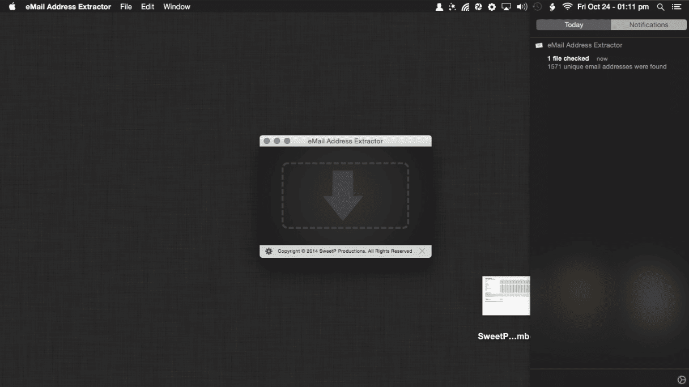Zoom the eMail Address Extractor window
The image size is (689, 387).
tap(287, 141)
